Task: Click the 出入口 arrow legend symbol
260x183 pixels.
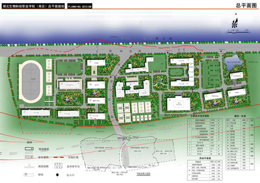Action: [57, 174]
